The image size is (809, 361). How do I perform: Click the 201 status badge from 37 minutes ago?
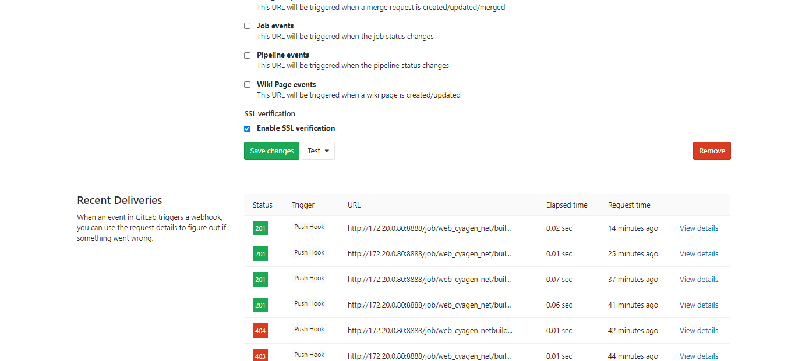click(260, 280)
